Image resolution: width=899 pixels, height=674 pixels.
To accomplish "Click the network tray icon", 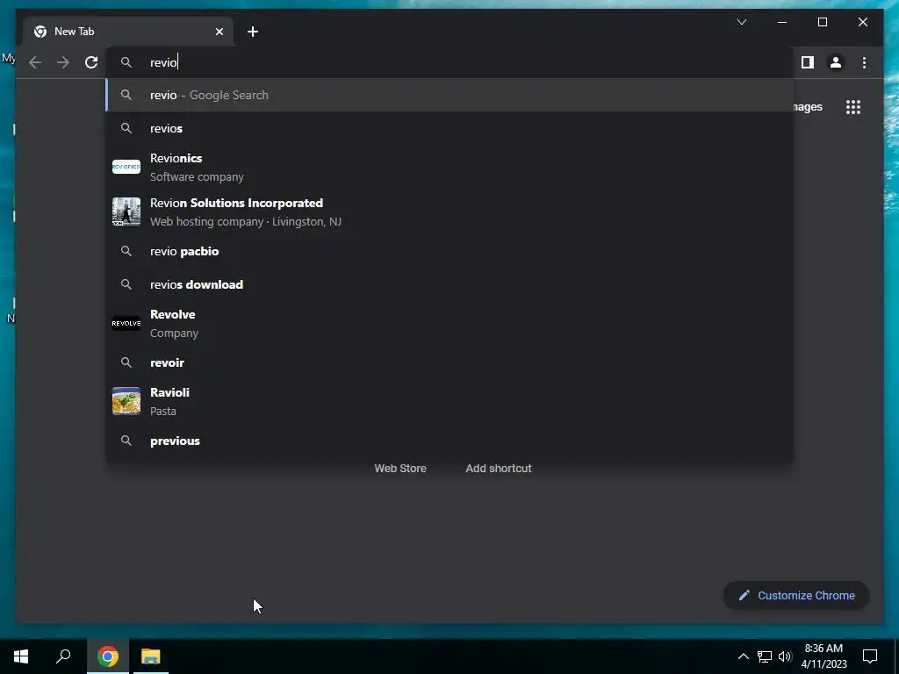I will tap(765, 656).
